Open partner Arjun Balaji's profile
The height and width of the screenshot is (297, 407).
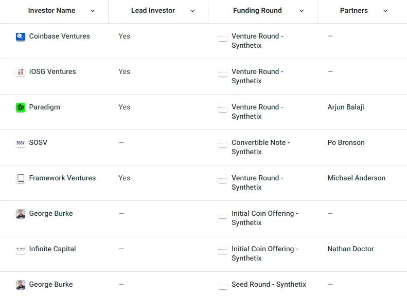click(346, 107)
